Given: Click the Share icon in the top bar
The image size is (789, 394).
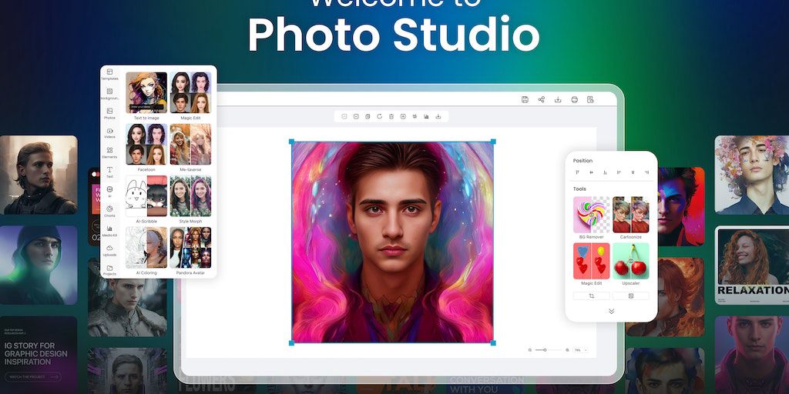Looking at the screenshot, I should 542,99.
